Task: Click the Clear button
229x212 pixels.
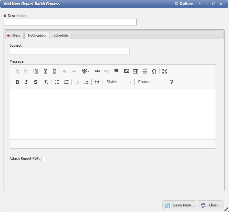Action: pos(210,205)
